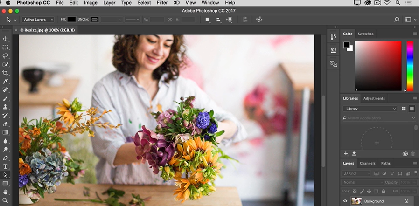Viewport: 419px width, 206px height.
Task: Open path arrangement options
Action: point(229,20)
